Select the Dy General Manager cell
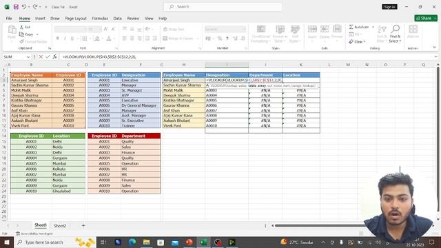Image resolution: width=441 pixels, height=248 pixels. coord(141,105)
